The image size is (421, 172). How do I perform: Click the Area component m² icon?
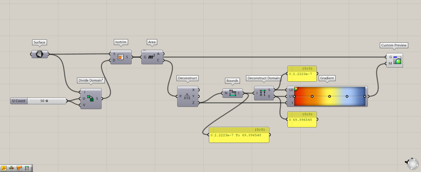pos(151,57)
